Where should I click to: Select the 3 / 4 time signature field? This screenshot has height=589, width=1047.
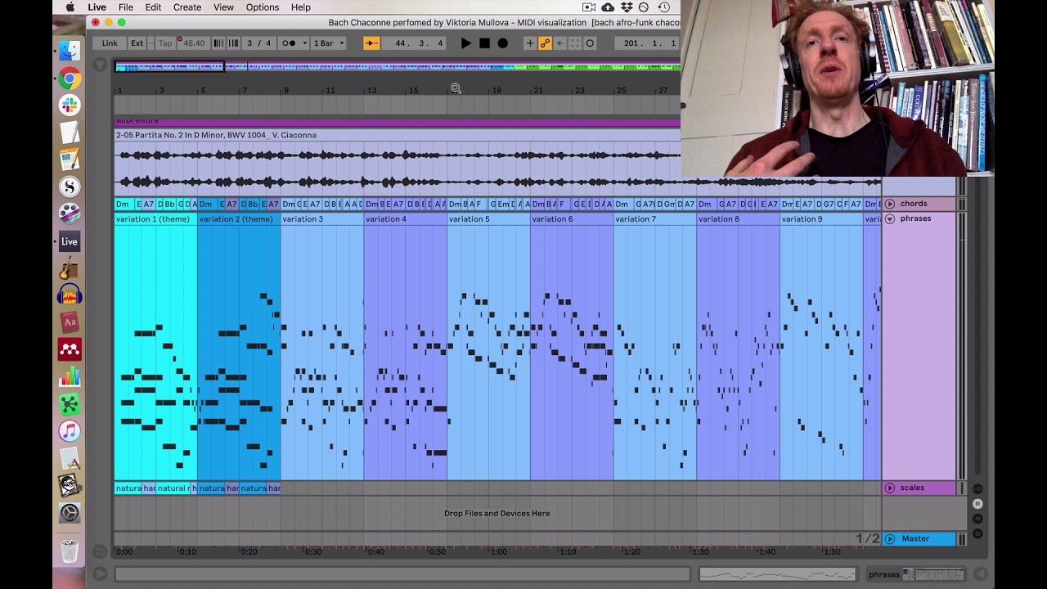point(259,43)
